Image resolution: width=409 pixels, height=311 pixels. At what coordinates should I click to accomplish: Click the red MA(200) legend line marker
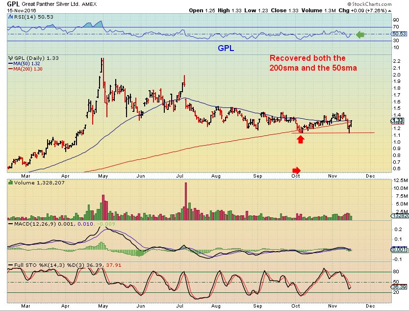(10, 69)
